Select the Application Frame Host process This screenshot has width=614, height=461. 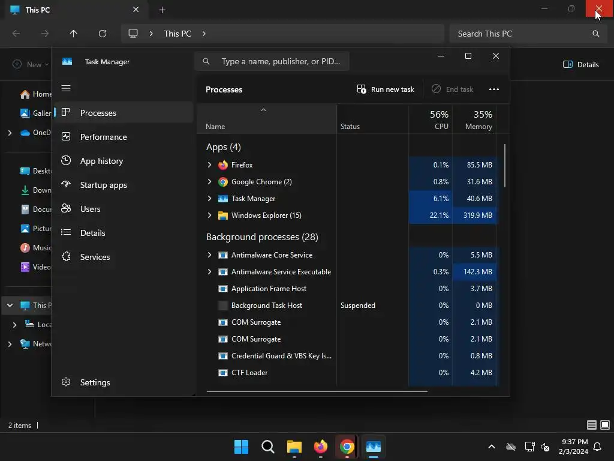[x=269, y=289]
